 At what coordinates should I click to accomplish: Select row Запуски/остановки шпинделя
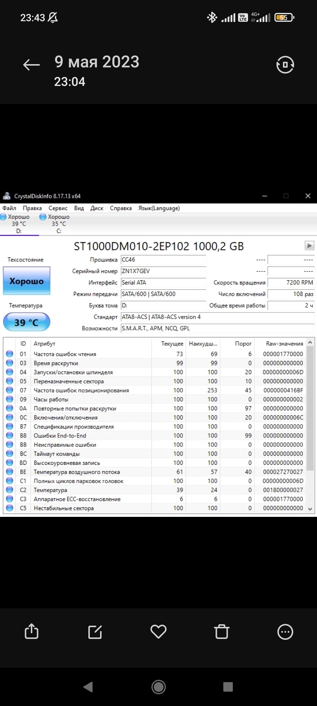click(x=155, y=372)
